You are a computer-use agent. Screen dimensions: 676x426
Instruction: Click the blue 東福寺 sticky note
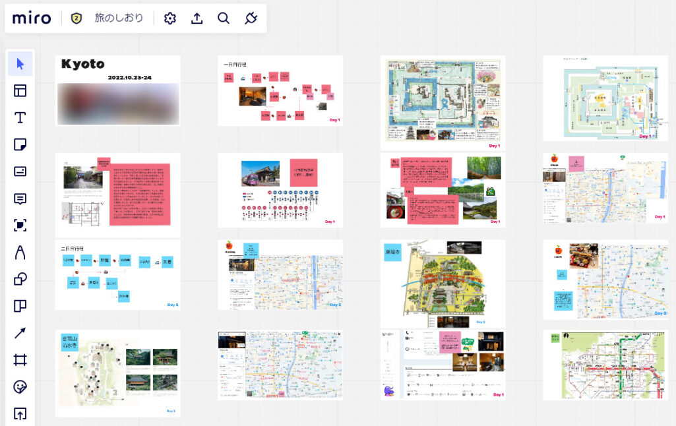click(393, 252)
